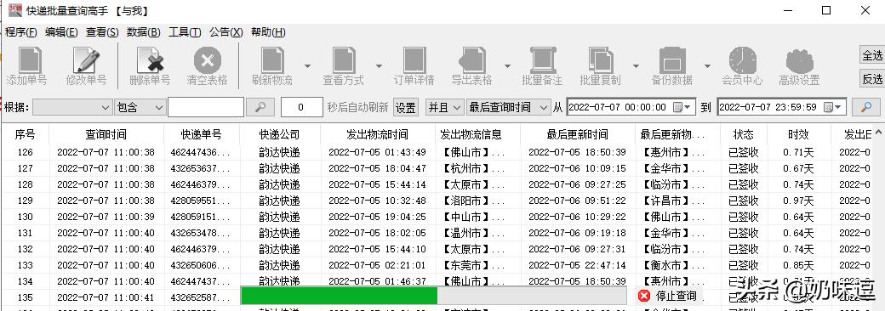The image size is (885, 311).
Task: Open 订单详情 from the toolbar
Action: (x=414, y=60)
